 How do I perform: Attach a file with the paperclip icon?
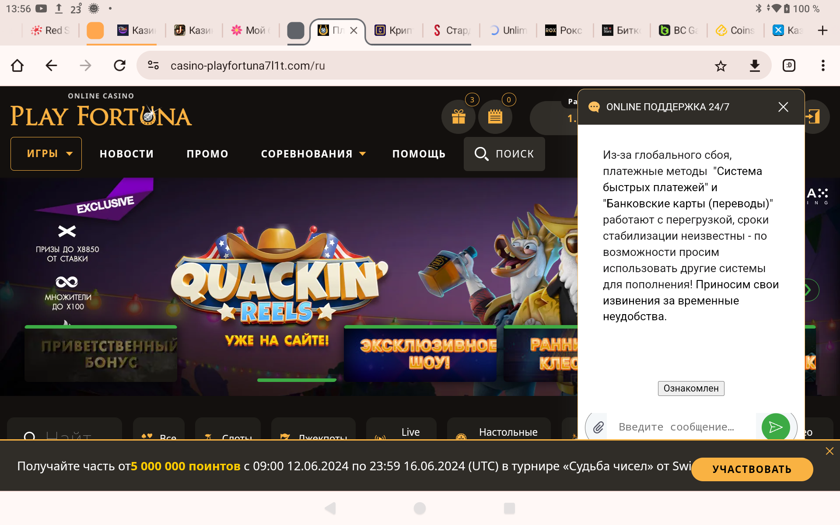[x=598, y=427]
